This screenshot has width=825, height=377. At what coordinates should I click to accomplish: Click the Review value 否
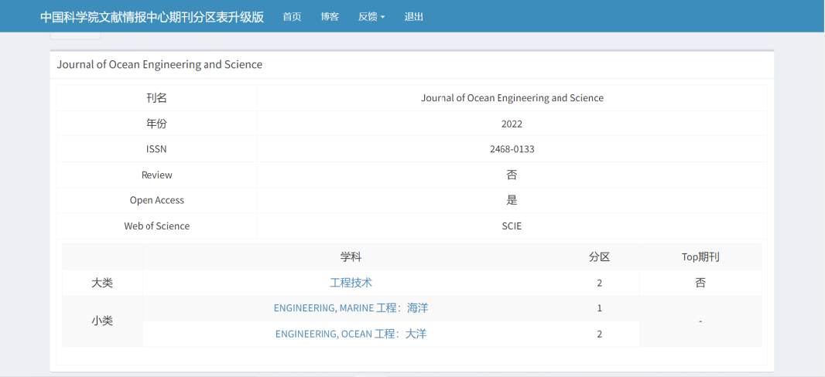[x=512, y=175]
